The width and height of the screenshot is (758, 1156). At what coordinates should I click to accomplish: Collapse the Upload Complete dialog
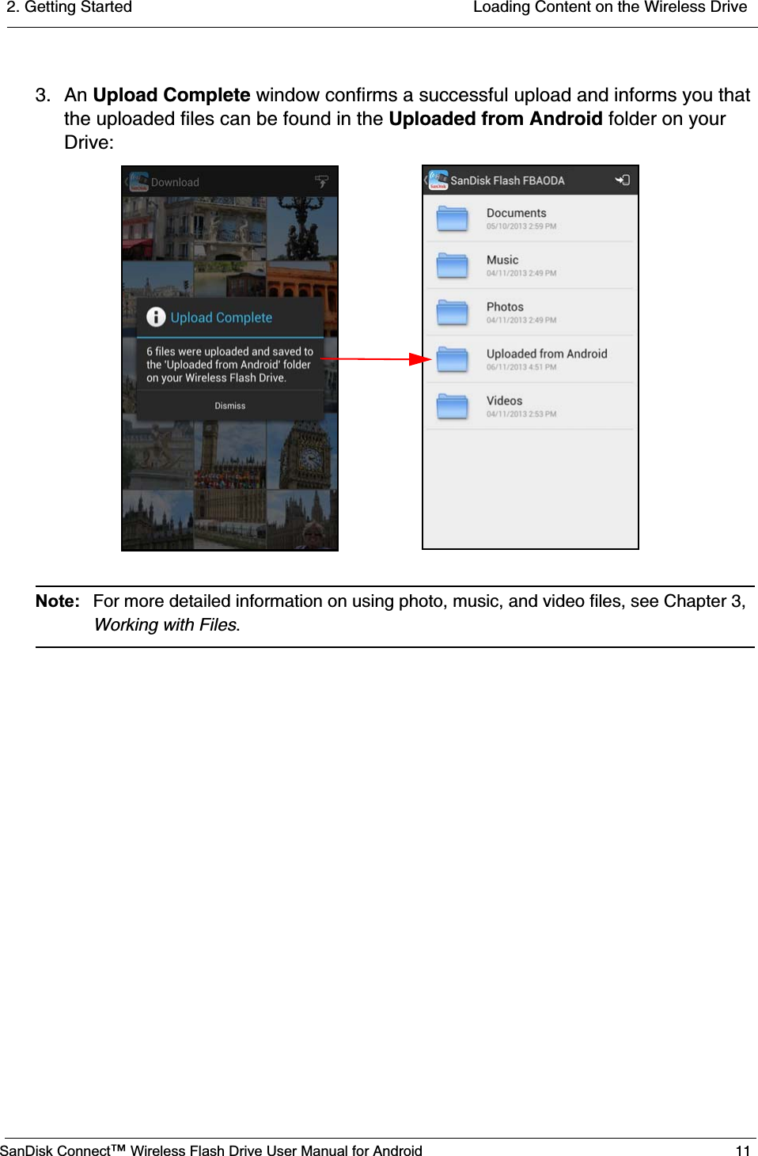(229, 405)
